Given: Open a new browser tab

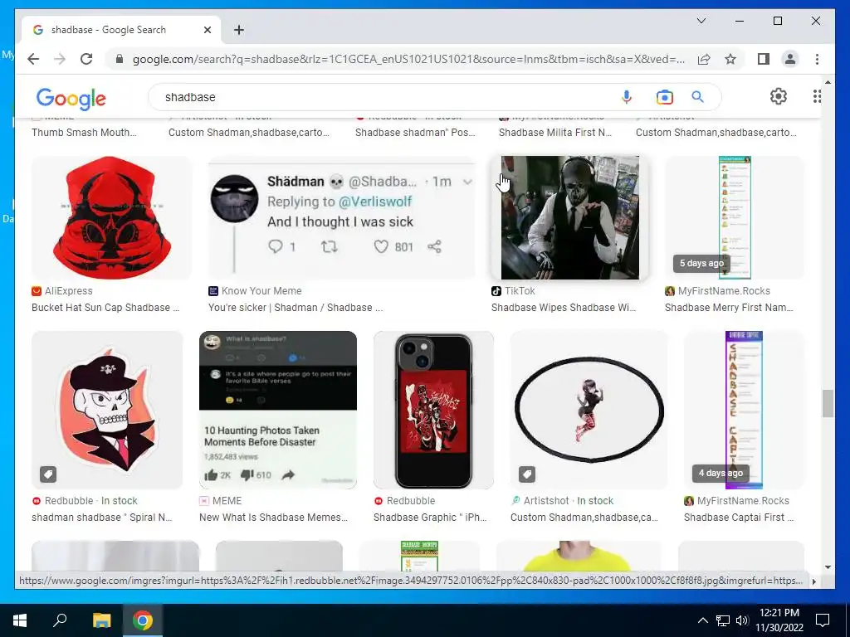Looking at the screenshot, I should [x=239, y=30].
